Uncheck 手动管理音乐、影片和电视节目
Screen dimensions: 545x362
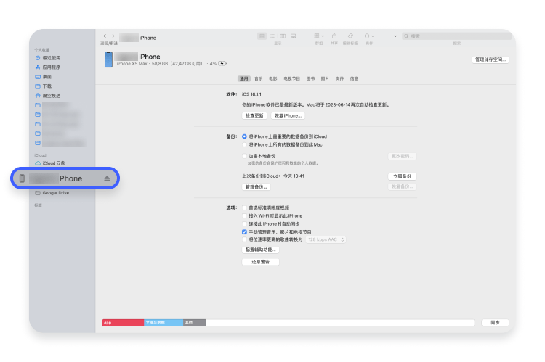(244, 232)
